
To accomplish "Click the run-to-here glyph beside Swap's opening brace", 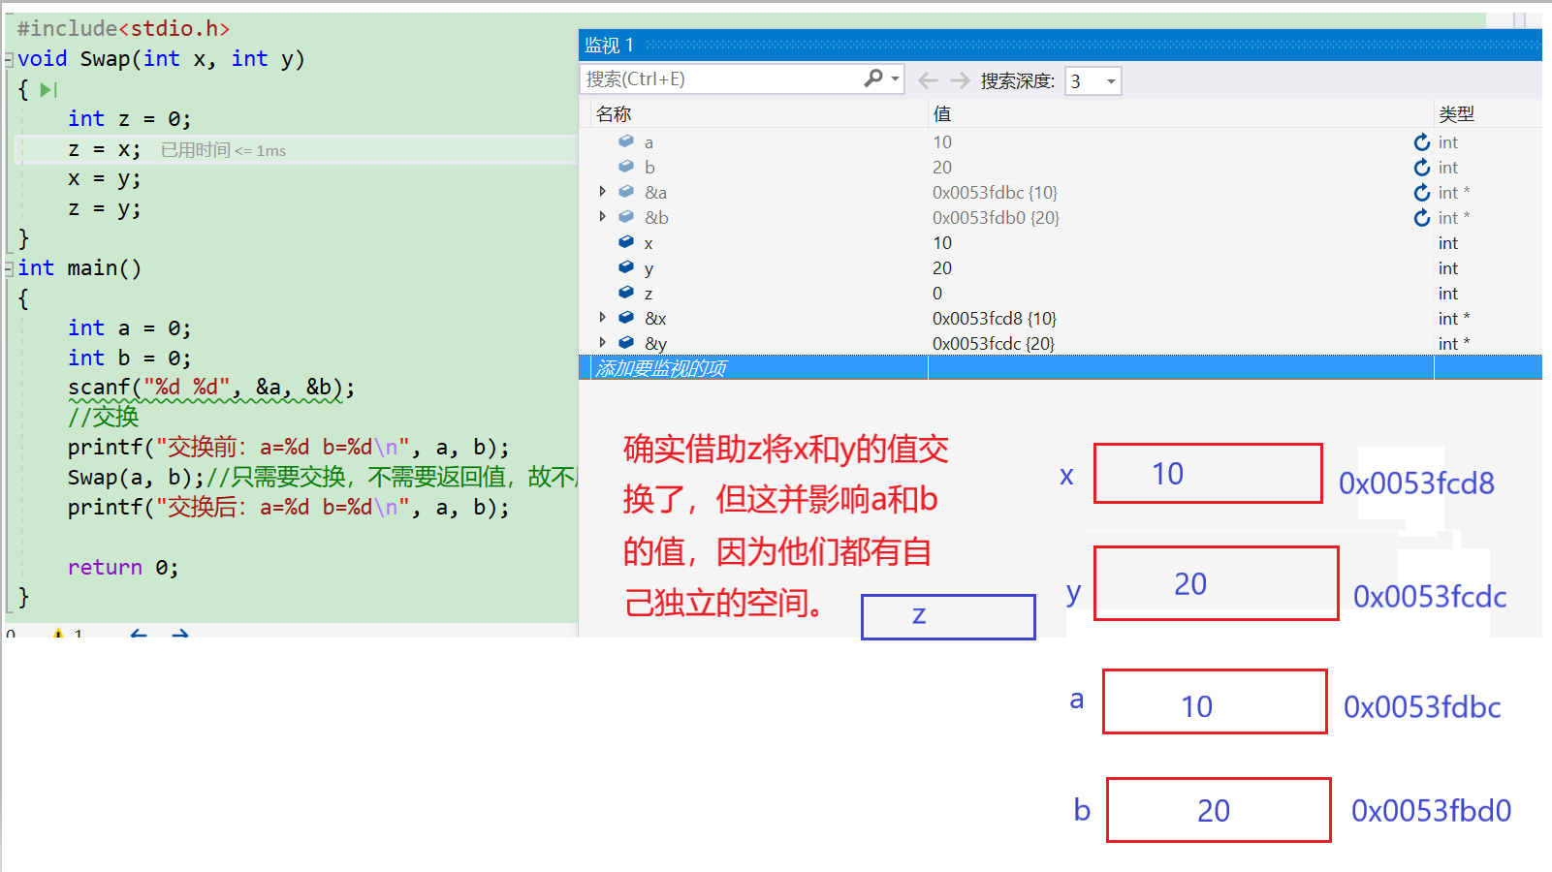I will pyautogui.click(x=48, y=90).
